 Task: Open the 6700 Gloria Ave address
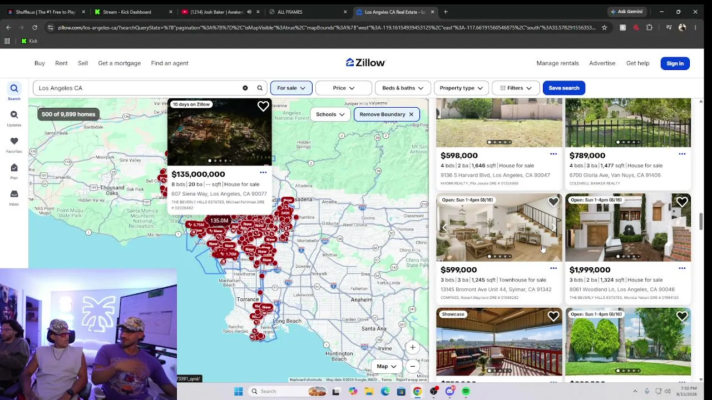(x=615, y=175)
